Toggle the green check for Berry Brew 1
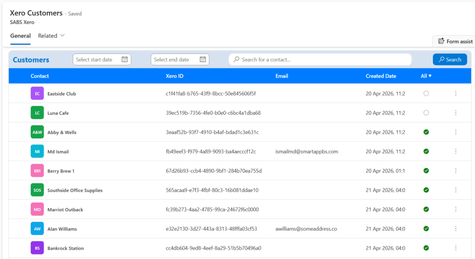Image resolution: width=475 pixels, height=259 pixels. click(426, 171)
